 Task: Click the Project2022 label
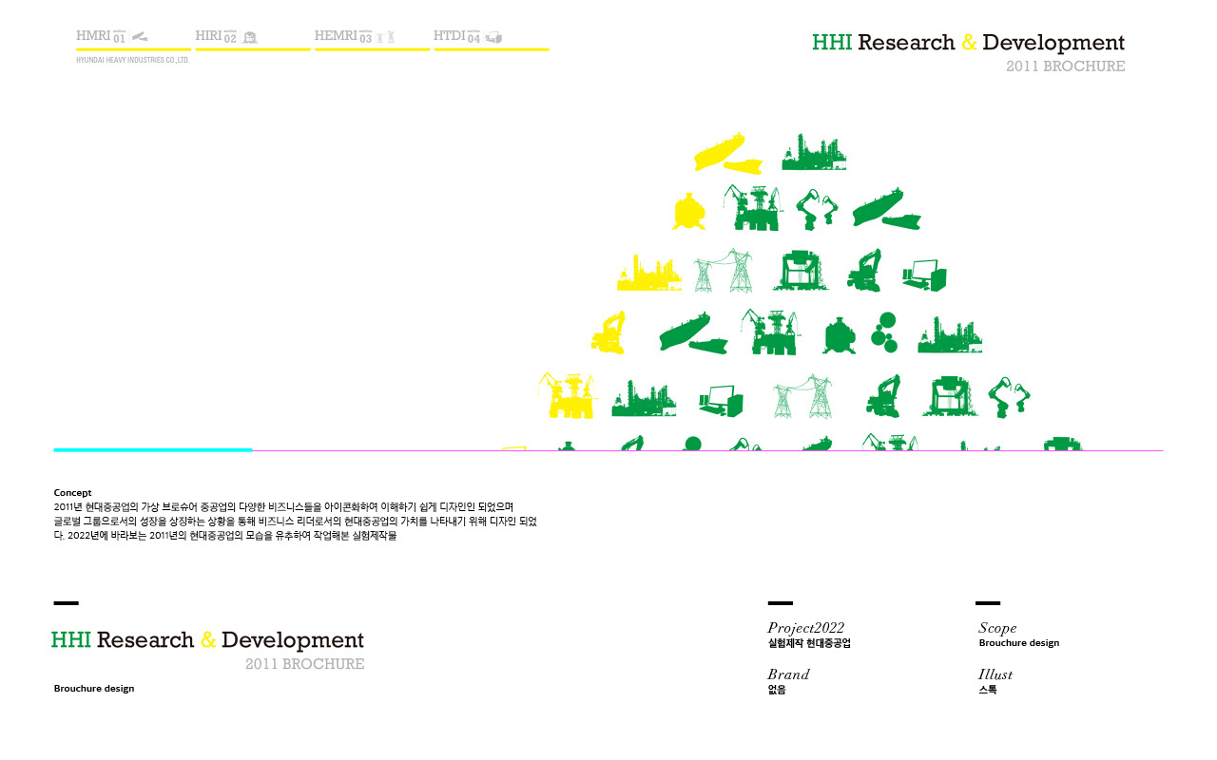(x=805, y=628)
